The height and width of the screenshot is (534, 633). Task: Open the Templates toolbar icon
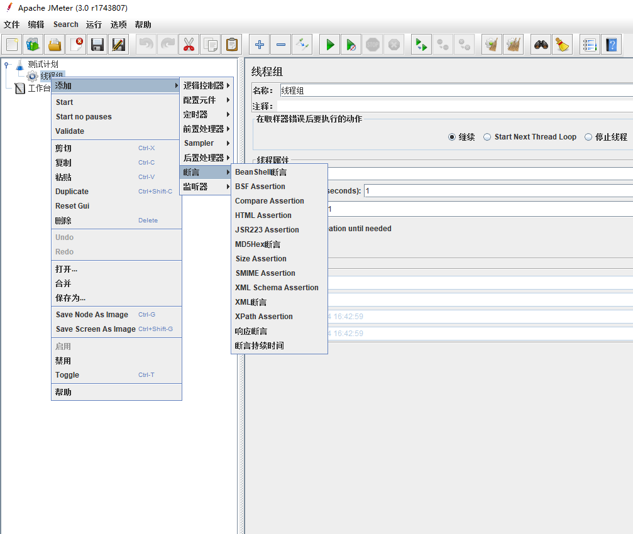pos(33,45)
